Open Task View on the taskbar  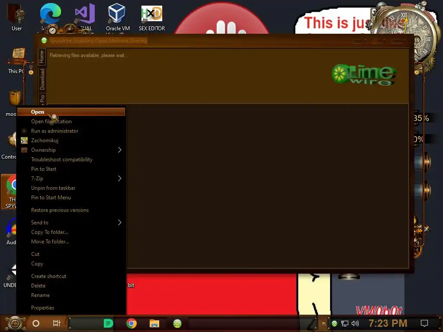[x=57, y=323]
